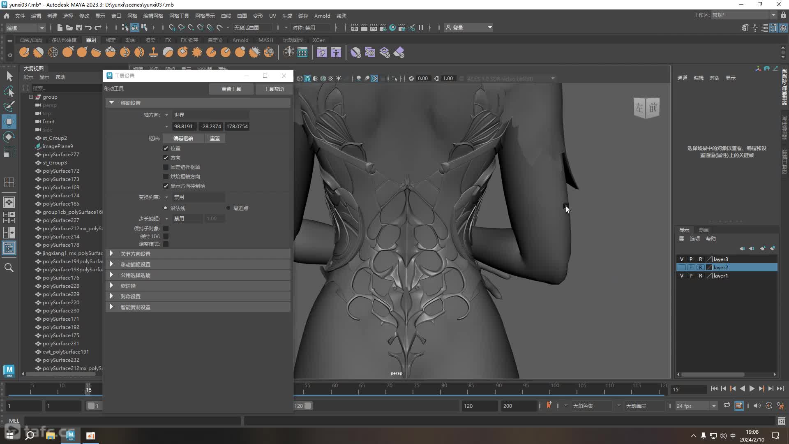Image resolution: width=789 pixels, height=444 pixels.
Task: Enable the 保持 UV checkbox
Action: pyautogui.click(x=166, y=236)
